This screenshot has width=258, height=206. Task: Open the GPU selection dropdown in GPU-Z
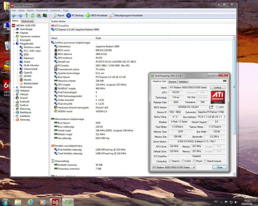(173, 167)
